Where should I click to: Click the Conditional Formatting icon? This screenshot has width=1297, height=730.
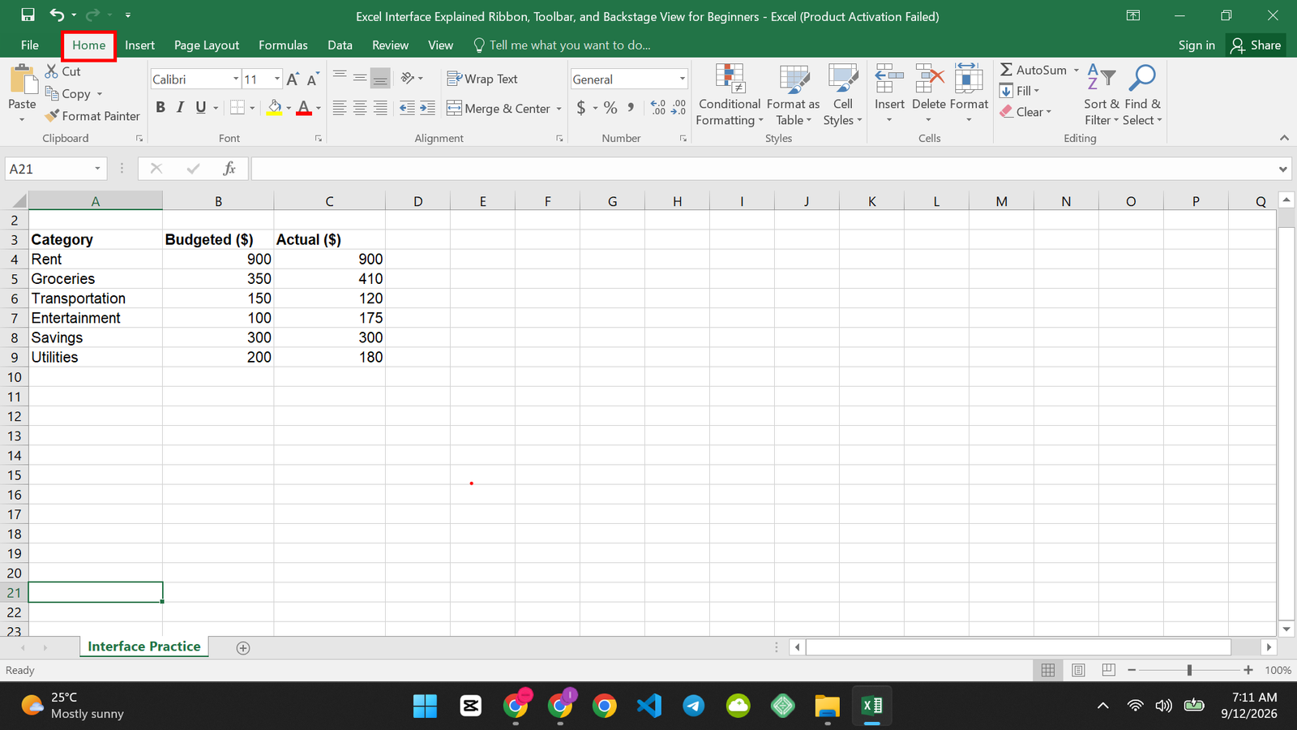tap(730, 79)
